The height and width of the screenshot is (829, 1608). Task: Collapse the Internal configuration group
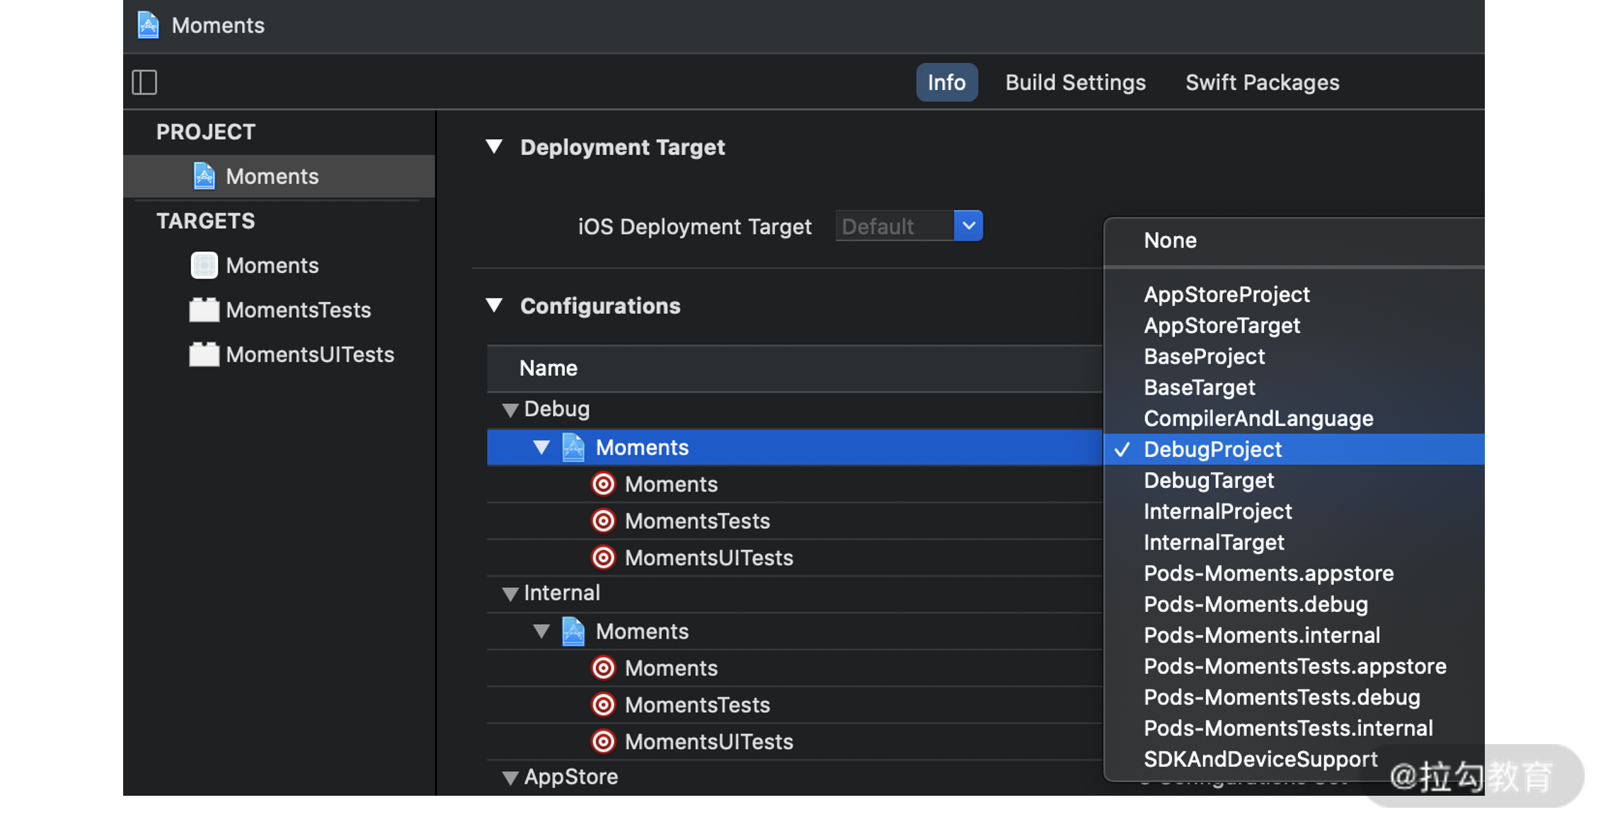click(x=510, y=593)
